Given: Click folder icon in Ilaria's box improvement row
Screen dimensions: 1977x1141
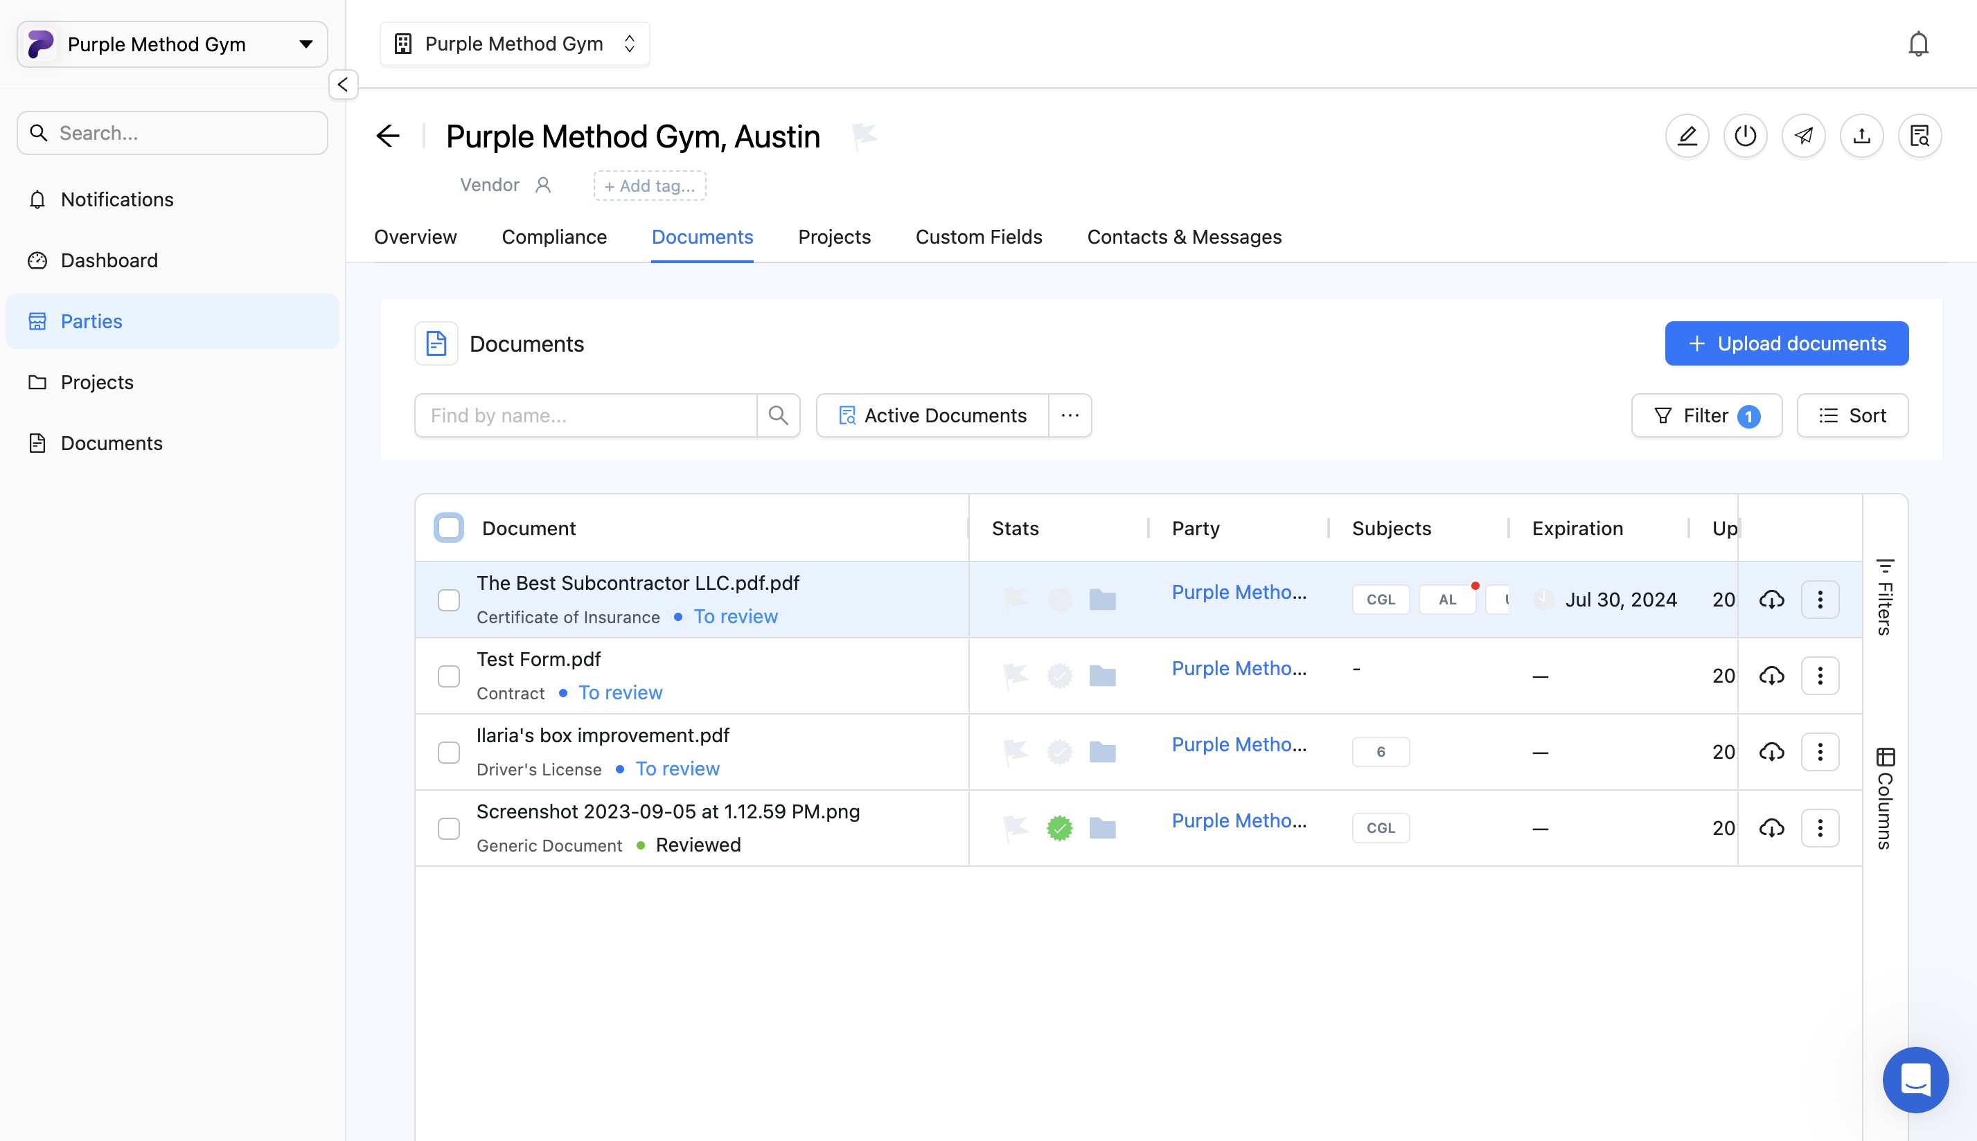Looking at the screenshot, I should coord(1102,753).
